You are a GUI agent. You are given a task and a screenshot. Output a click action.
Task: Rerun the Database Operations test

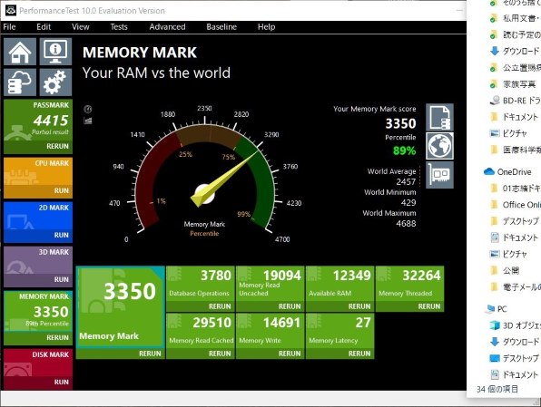220,306
